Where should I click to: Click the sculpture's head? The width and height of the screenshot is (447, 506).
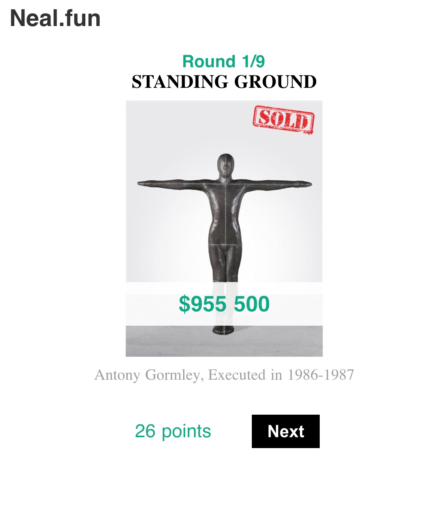pyautogui.click(x=225, y=164)
